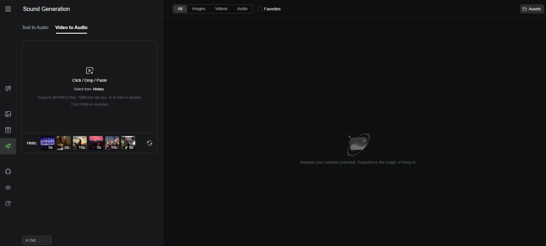Open the virtual try-on sidebar icon

click(x=8, y=171)
